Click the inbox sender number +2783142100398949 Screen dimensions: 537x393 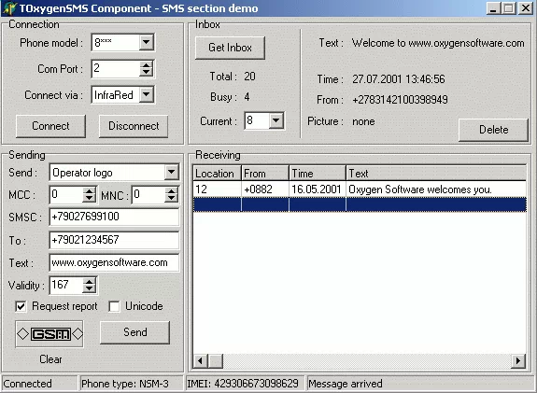pyautogui.click(x=400, y=100)
